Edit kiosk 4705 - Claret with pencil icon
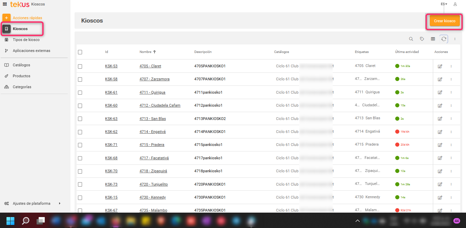Viewport: 466px width, 228px height. (440, 66)
